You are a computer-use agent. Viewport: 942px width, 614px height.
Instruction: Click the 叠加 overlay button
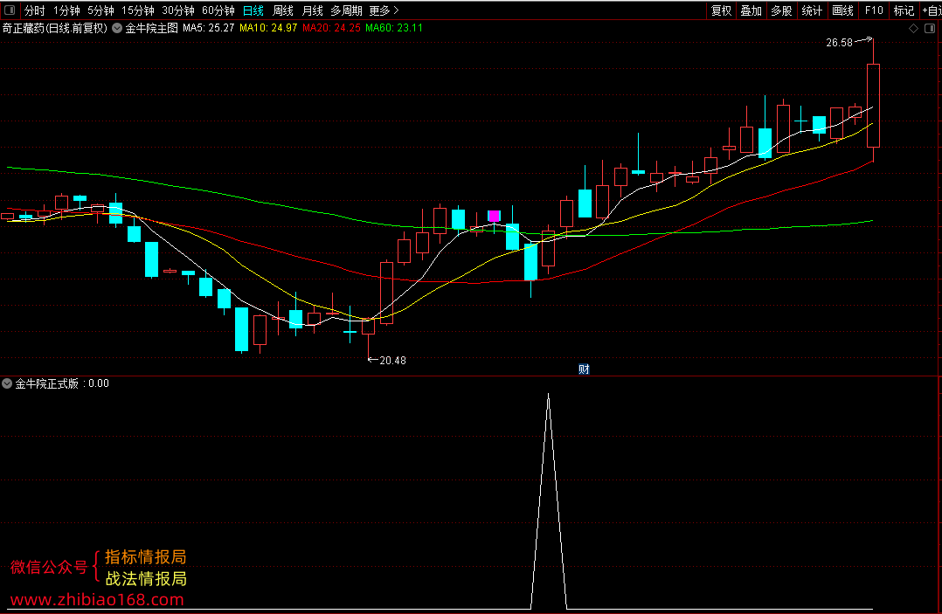point(751,10)
